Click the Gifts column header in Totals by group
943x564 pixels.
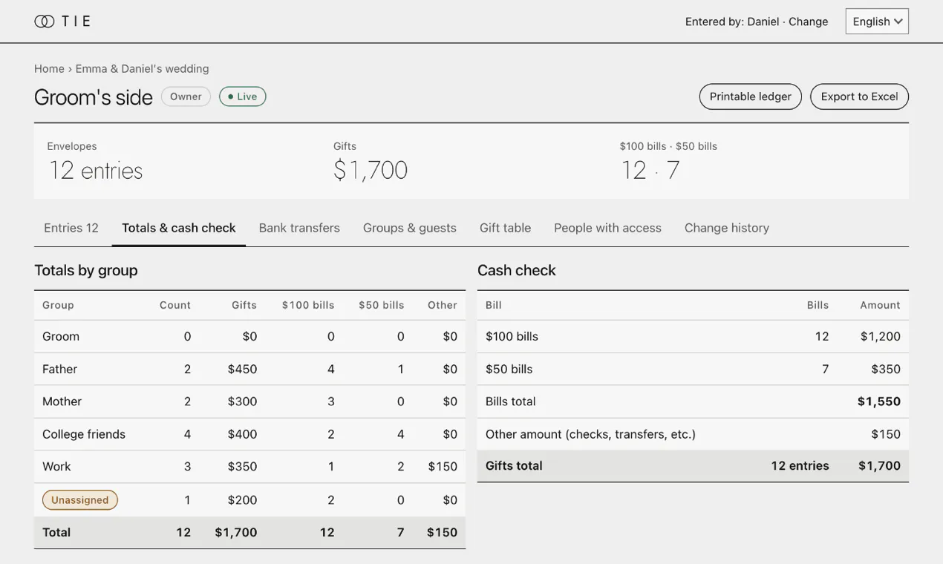(244, 305)
